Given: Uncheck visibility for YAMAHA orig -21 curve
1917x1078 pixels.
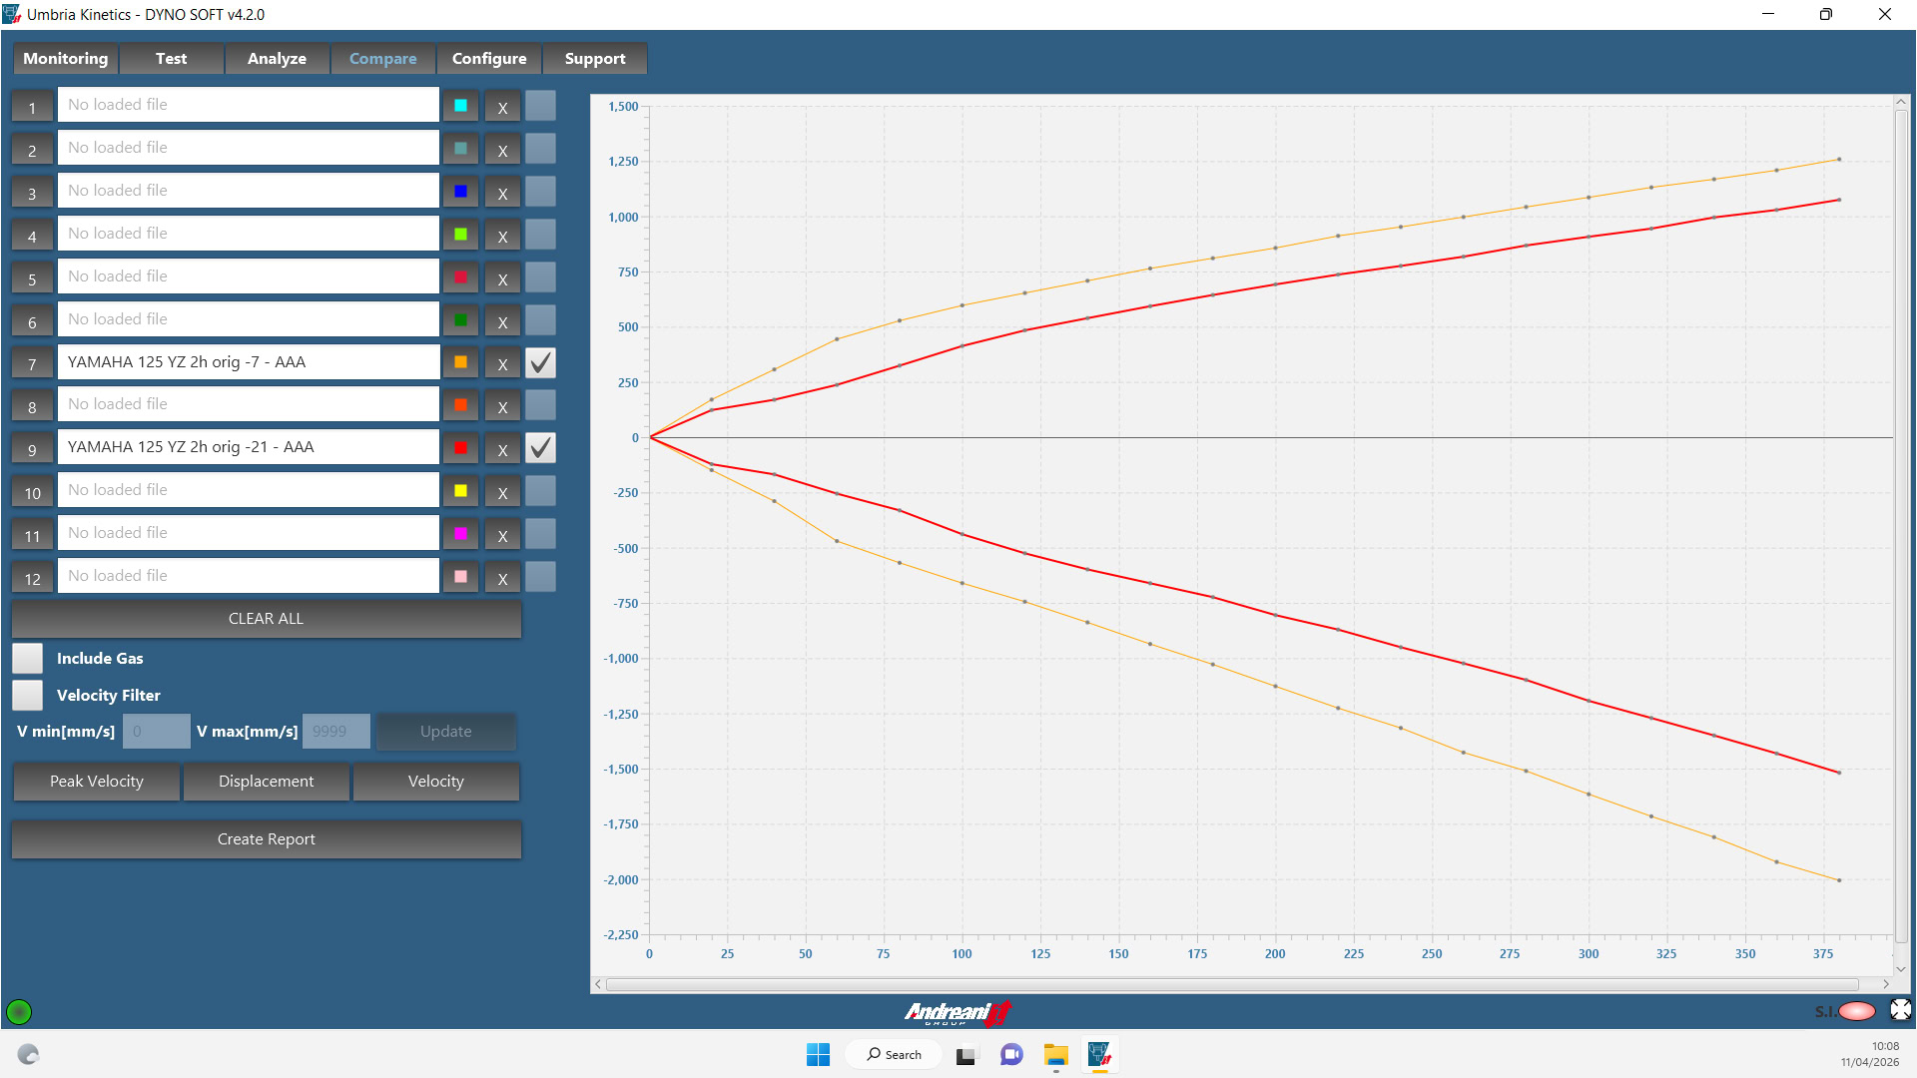Looking at the screenshot, I should 540,448.
